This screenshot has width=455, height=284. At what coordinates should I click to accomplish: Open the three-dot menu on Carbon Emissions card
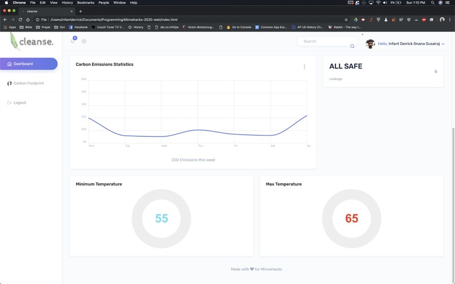point(304,66)
